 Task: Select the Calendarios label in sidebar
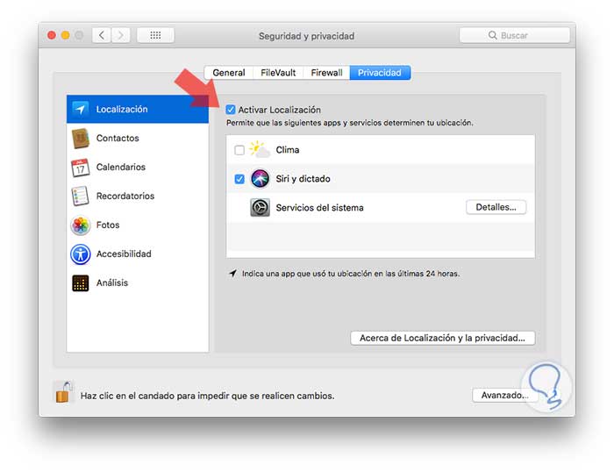click(121, 168)
